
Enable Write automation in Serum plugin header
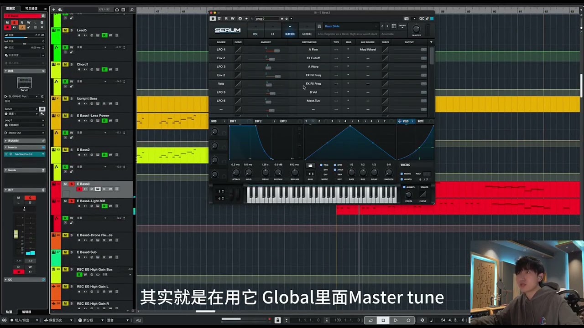(x=233, y=19)
